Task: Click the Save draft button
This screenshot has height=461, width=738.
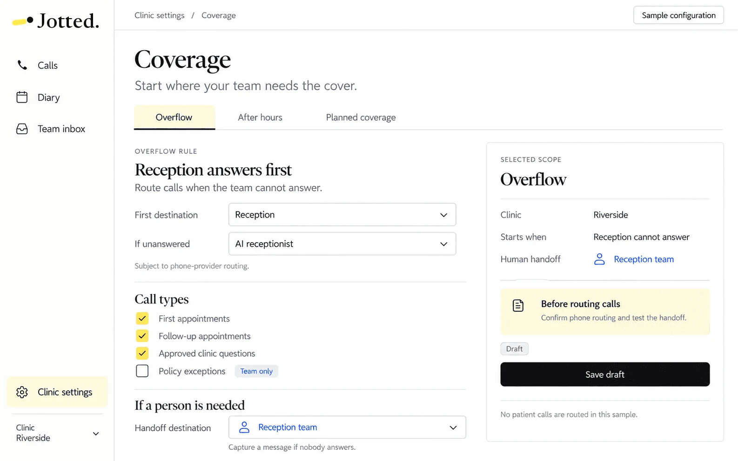Action: (605, 375)
